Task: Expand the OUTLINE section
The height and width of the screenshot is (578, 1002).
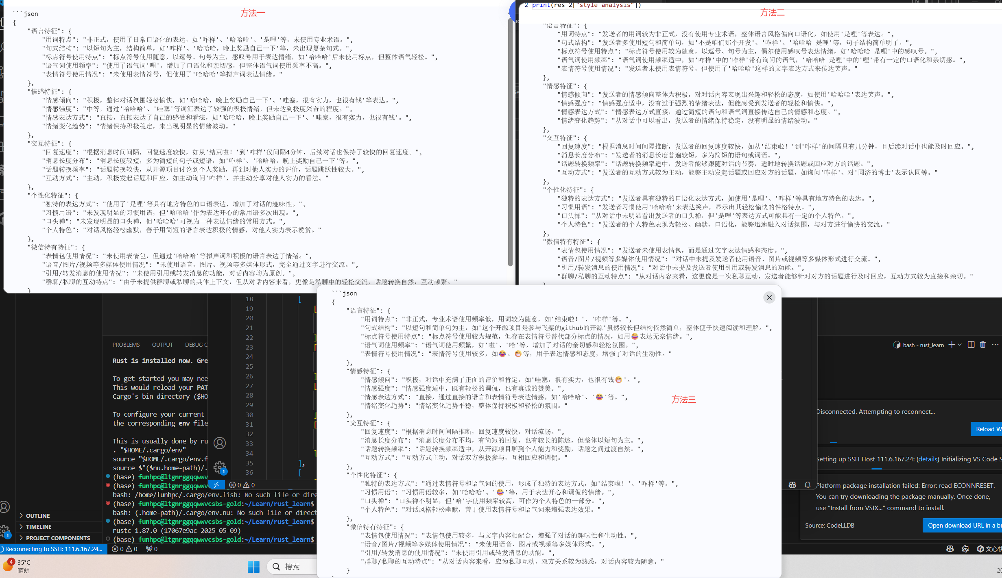Action: coord(38,515)
